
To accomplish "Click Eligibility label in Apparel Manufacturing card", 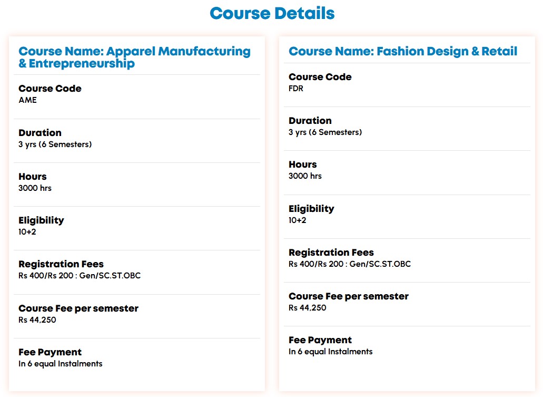I will click(41, 220).
